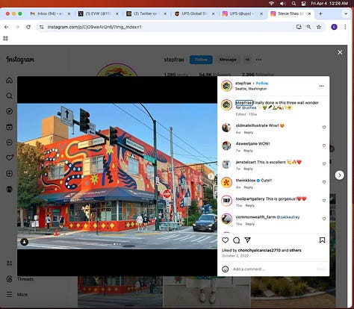The width and height of the screenshot is (354, 309).
Task: Bookmark page with star icon
Action: coord(319,27)
